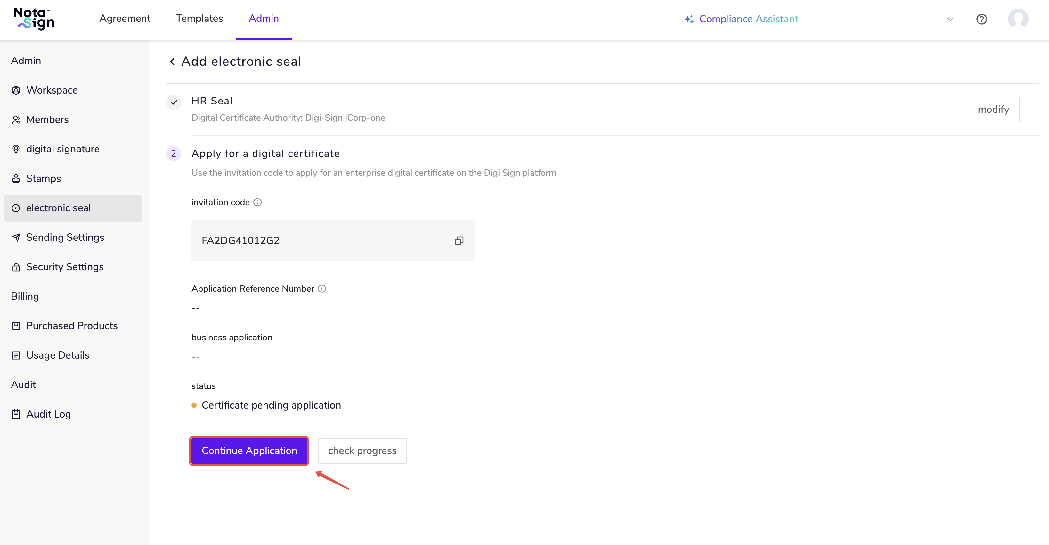Select step 2 circle indicator
The width and height of the screenshot is (1049, 545).
click(x=174, y=154)
